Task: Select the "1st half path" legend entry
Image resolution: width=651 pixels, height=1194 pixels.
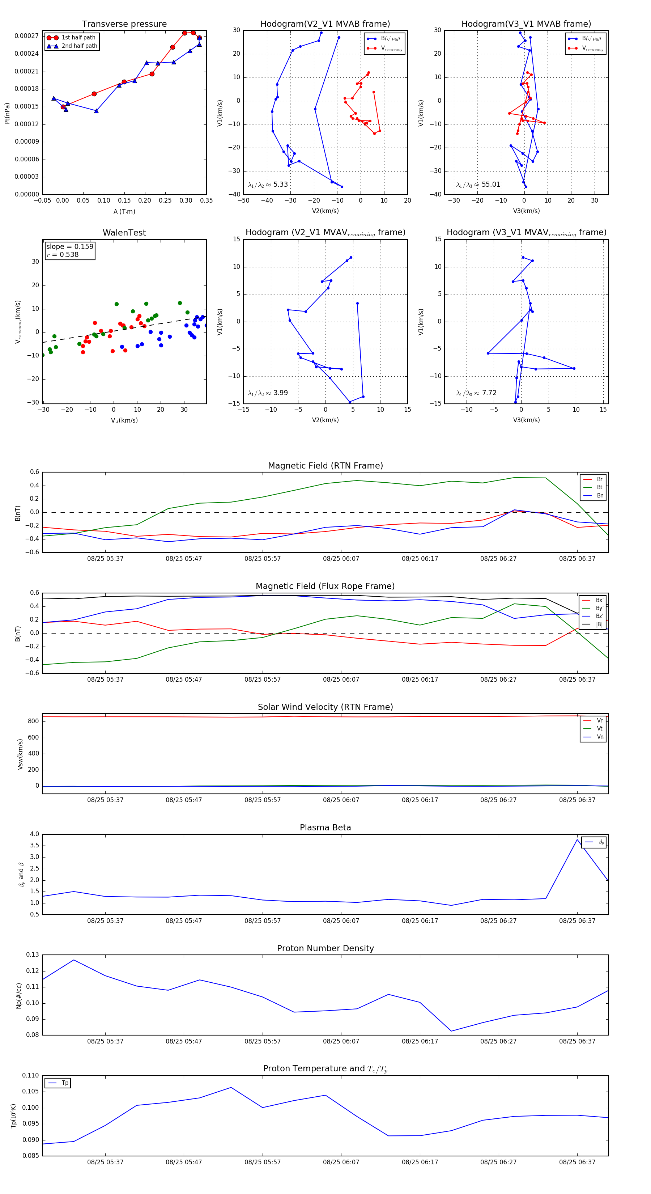Action: 72,38
